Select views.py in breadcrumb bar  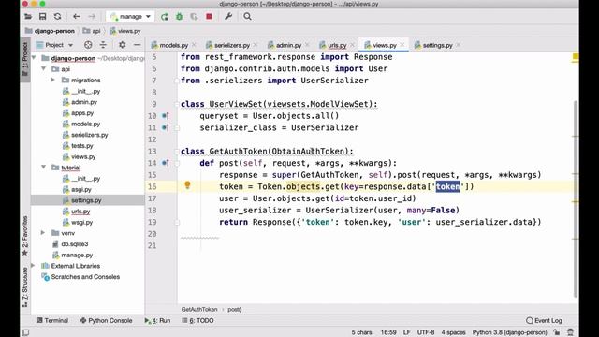124,31
